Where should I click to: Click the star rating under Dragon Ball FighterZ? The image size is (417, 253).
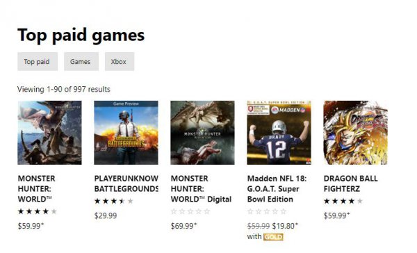pos(343,201)
